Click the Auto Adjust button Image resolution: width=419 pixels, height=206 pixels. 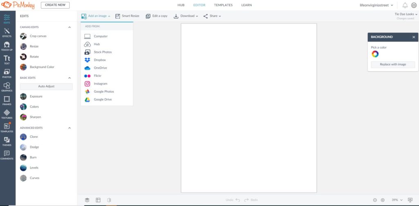tap(46, 86)
